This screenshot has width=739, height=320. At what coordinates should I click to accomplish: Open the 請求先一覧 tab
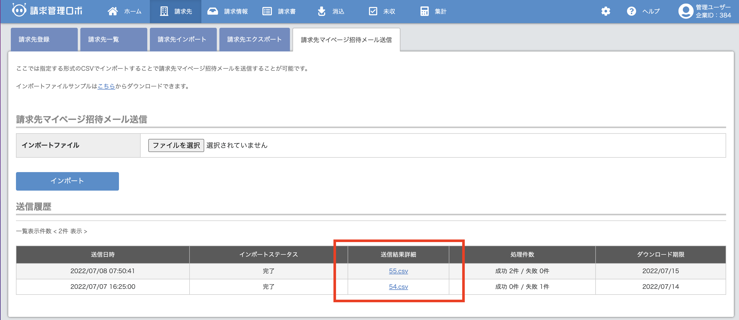coord(113,40)
